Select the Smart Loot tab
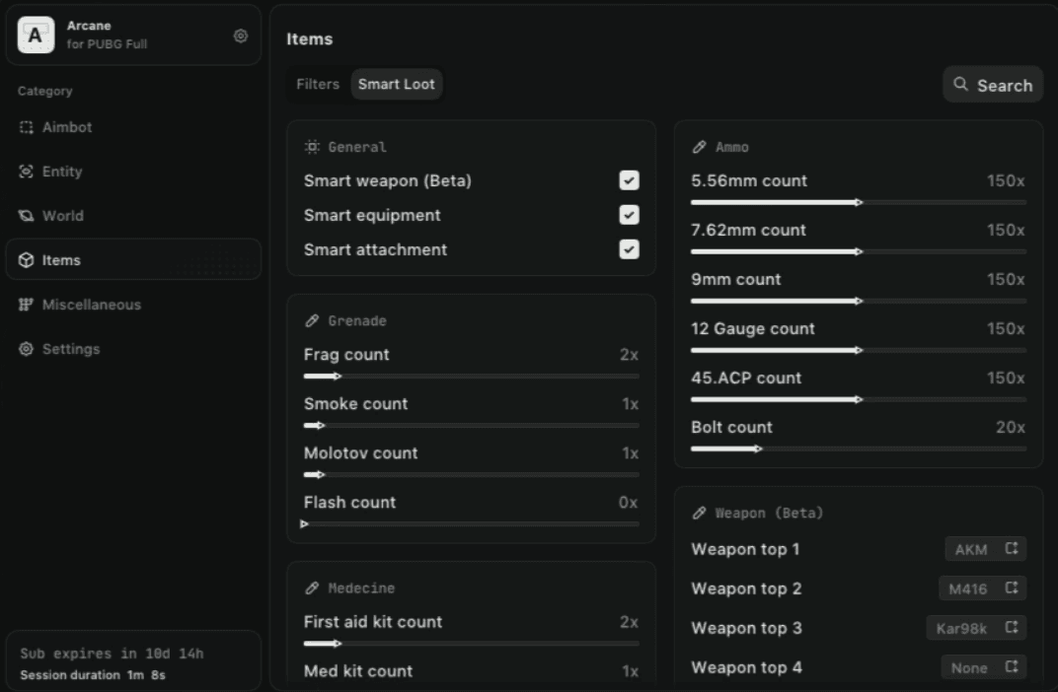1058x692 pixels. click(x=397, y=84)
